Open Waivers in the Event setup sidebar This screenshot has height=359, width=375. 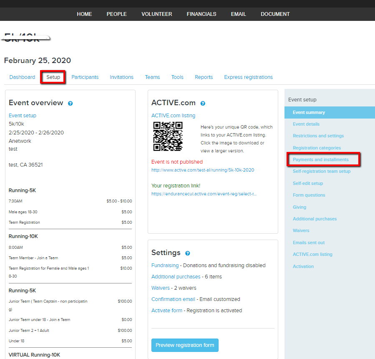[x=301, y=230]
